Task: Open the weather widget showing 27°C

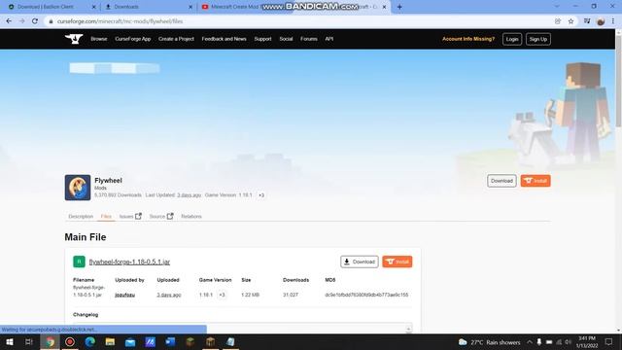Action: (x=490, y=342)
